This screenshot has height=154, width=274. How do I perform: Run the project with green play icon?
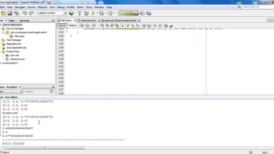click(93, 13)
